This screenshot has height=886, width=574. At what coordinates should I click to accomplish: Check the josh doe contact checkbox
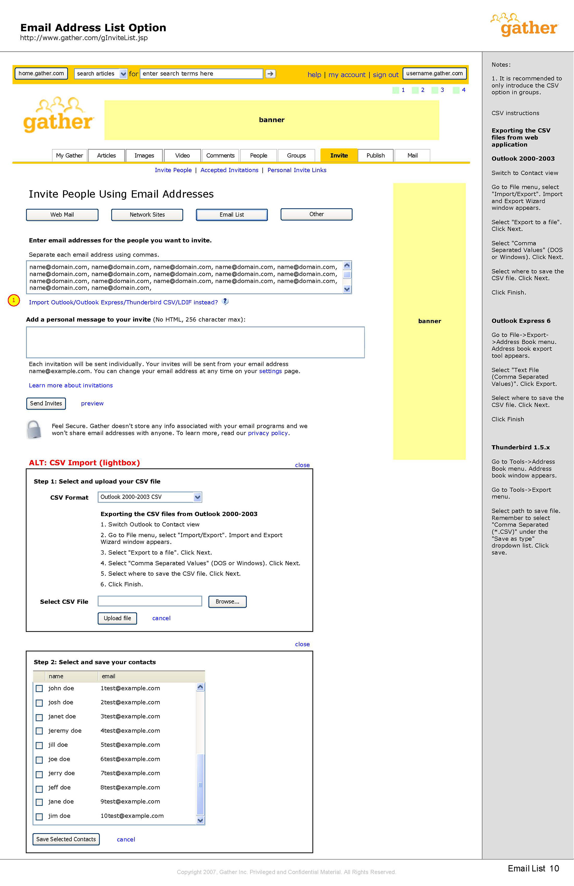[x=39, y=703]
